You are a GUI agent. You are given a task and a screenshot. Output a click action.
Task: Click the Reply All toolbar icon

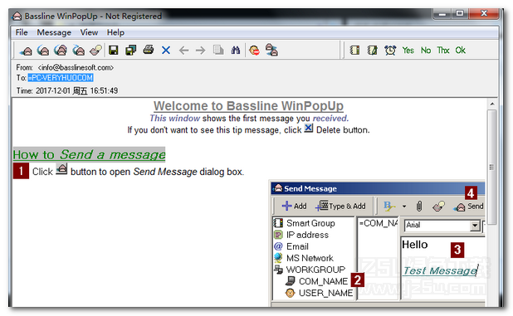(61, 51)
